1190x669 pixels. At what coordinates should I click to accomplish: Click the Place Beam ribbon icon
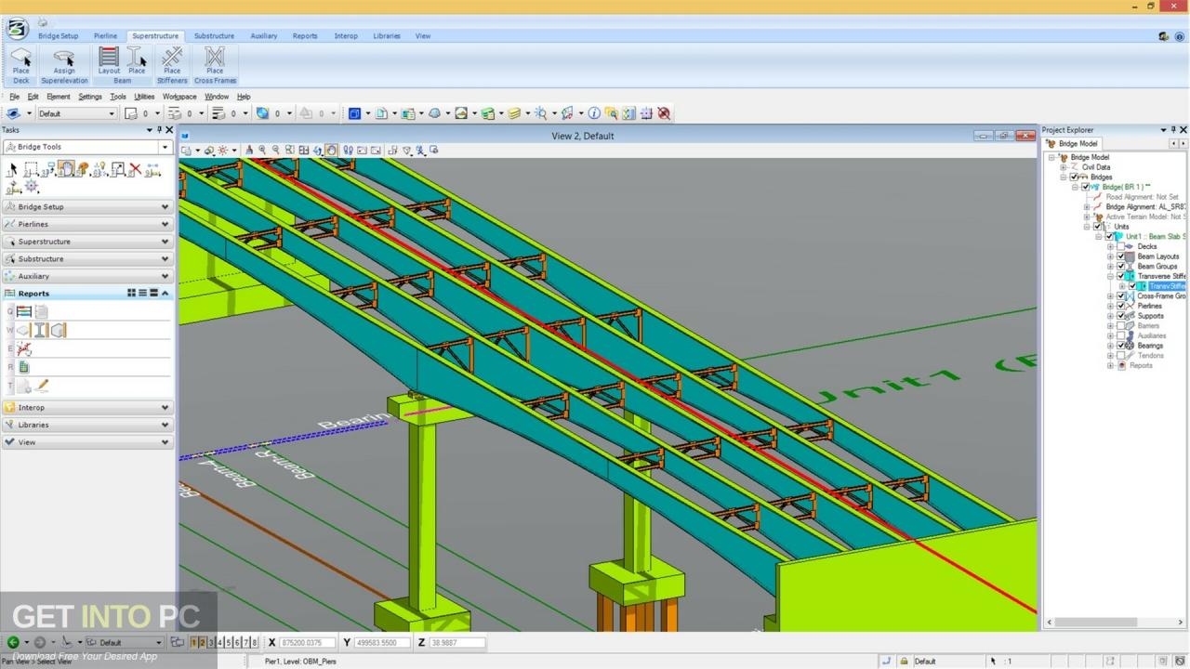137,61
